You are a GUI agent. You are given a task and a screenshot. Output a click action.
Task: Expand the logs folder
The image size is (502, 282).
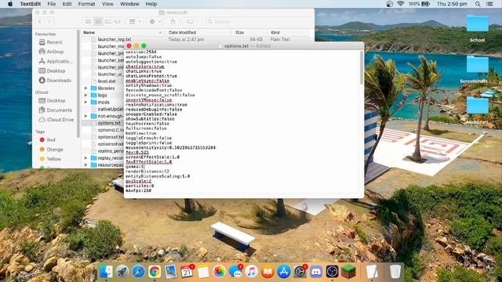[x=85, y=95]
